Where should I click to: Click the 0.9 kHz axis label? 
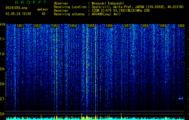[x=3, y=69]
